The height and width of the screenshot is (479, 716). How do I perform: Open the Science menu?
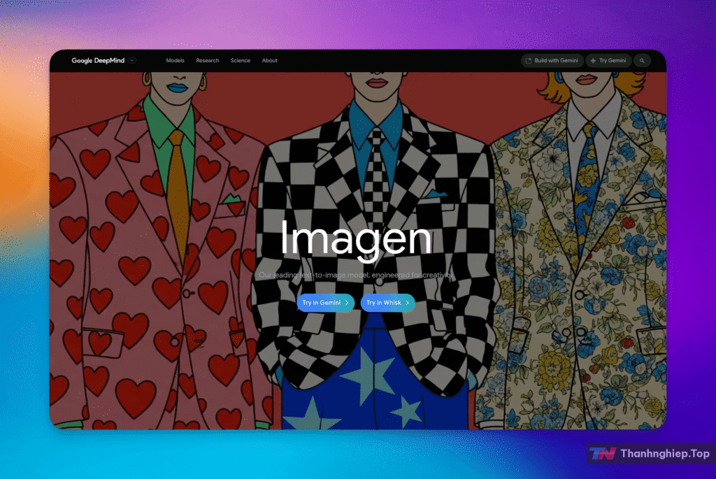coord(241,60)
